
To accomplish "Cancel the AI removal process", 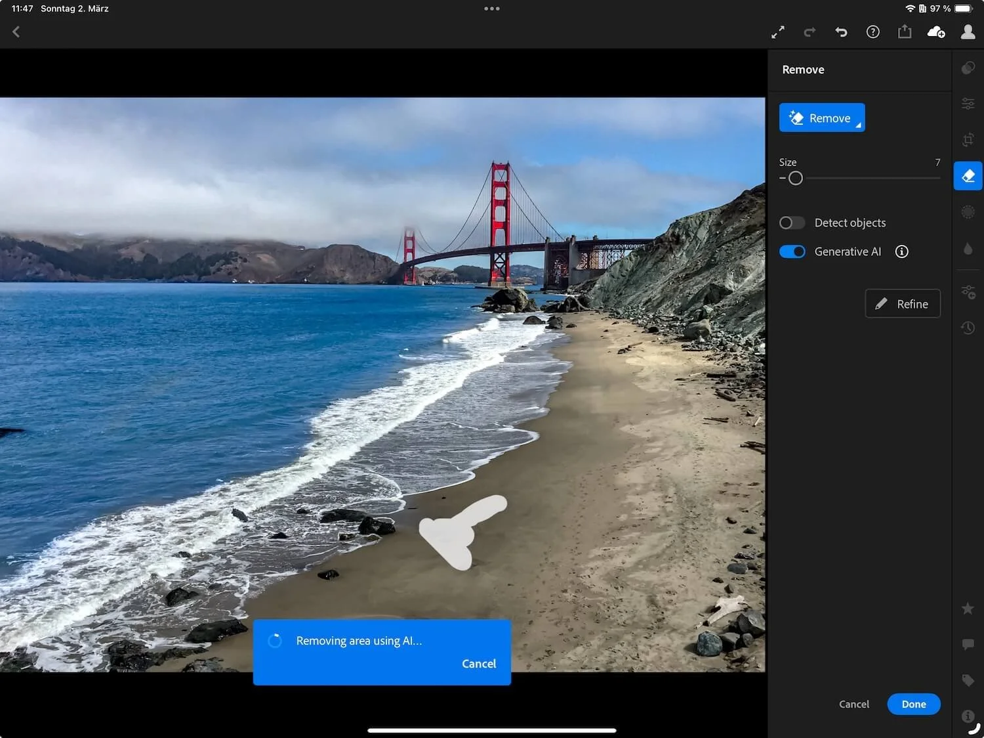I will coord(478,663).
